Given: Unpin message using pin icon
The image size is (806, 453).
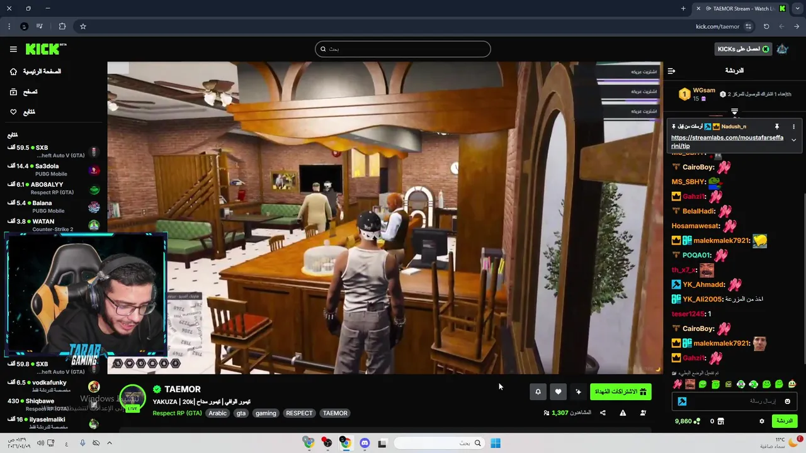Looking at the screenshot, I should [x=777, y=127].
